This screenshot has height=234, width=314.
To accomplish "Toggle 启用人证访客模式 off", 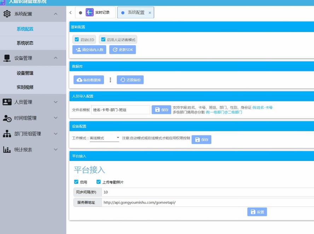I will pyautogui.click(x=103, y=39).
